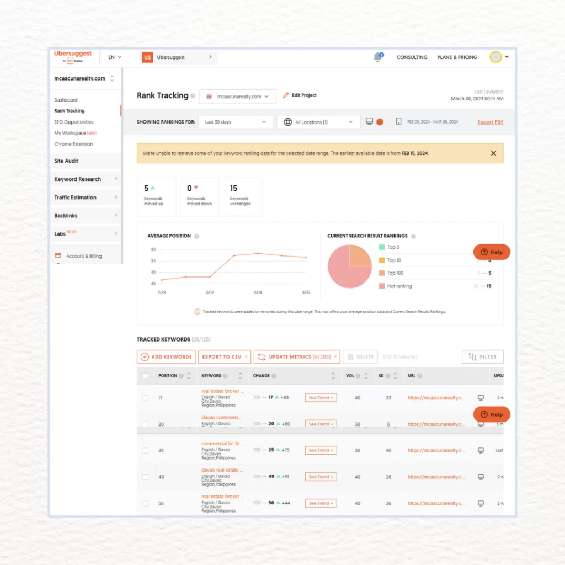Click Current Search Result Rankings info icon
565x565 pixels.
(x=413, y=236)
